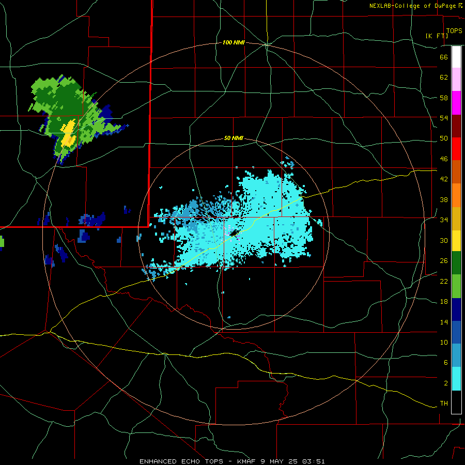
Task: Click the gold 34–38 kft legend swatch
Action: pyautogui.click(x=456, y=219)
